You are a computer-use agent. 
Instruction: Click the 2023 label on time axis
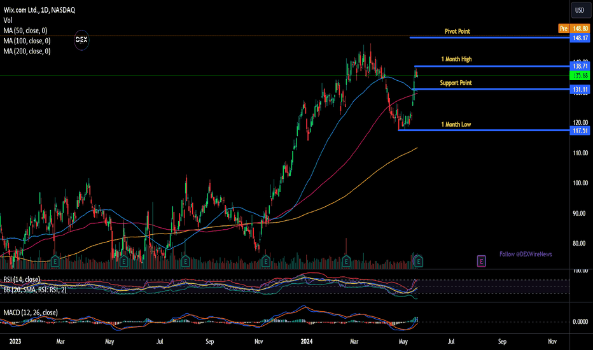[x=15, y=341]
